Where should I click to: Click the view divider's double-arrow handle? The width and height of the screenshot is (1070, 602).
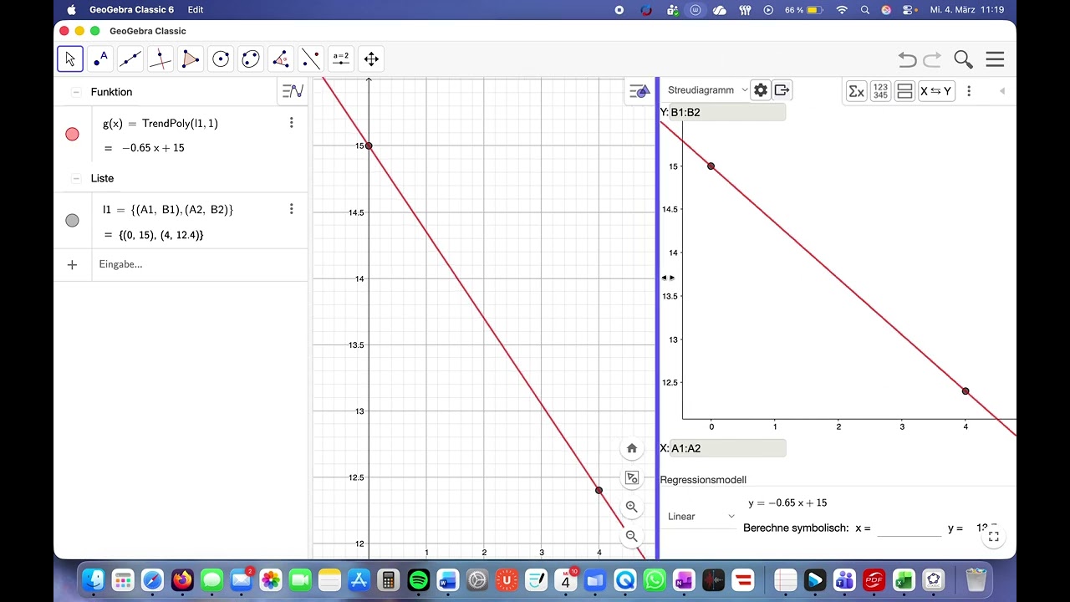(x=667, y=278)
